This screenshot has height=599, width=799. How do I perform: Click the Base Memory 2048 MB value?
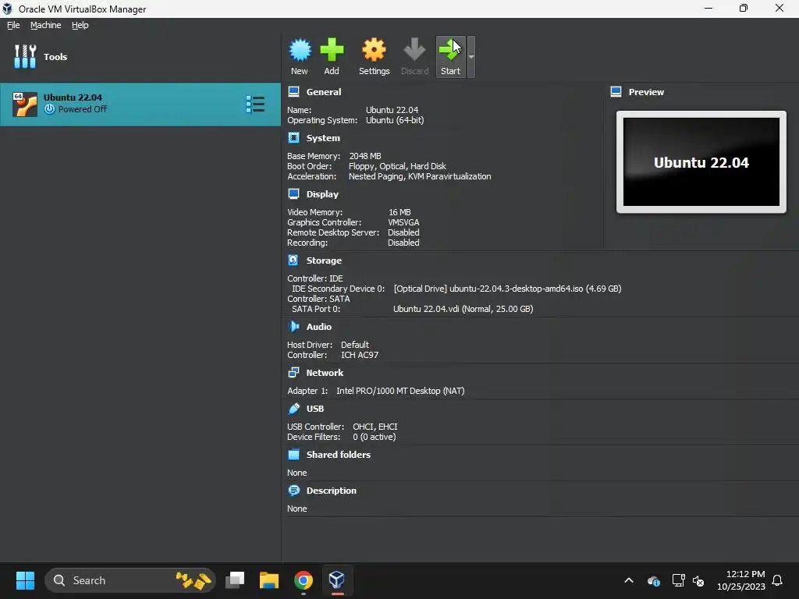click(365, 156)
